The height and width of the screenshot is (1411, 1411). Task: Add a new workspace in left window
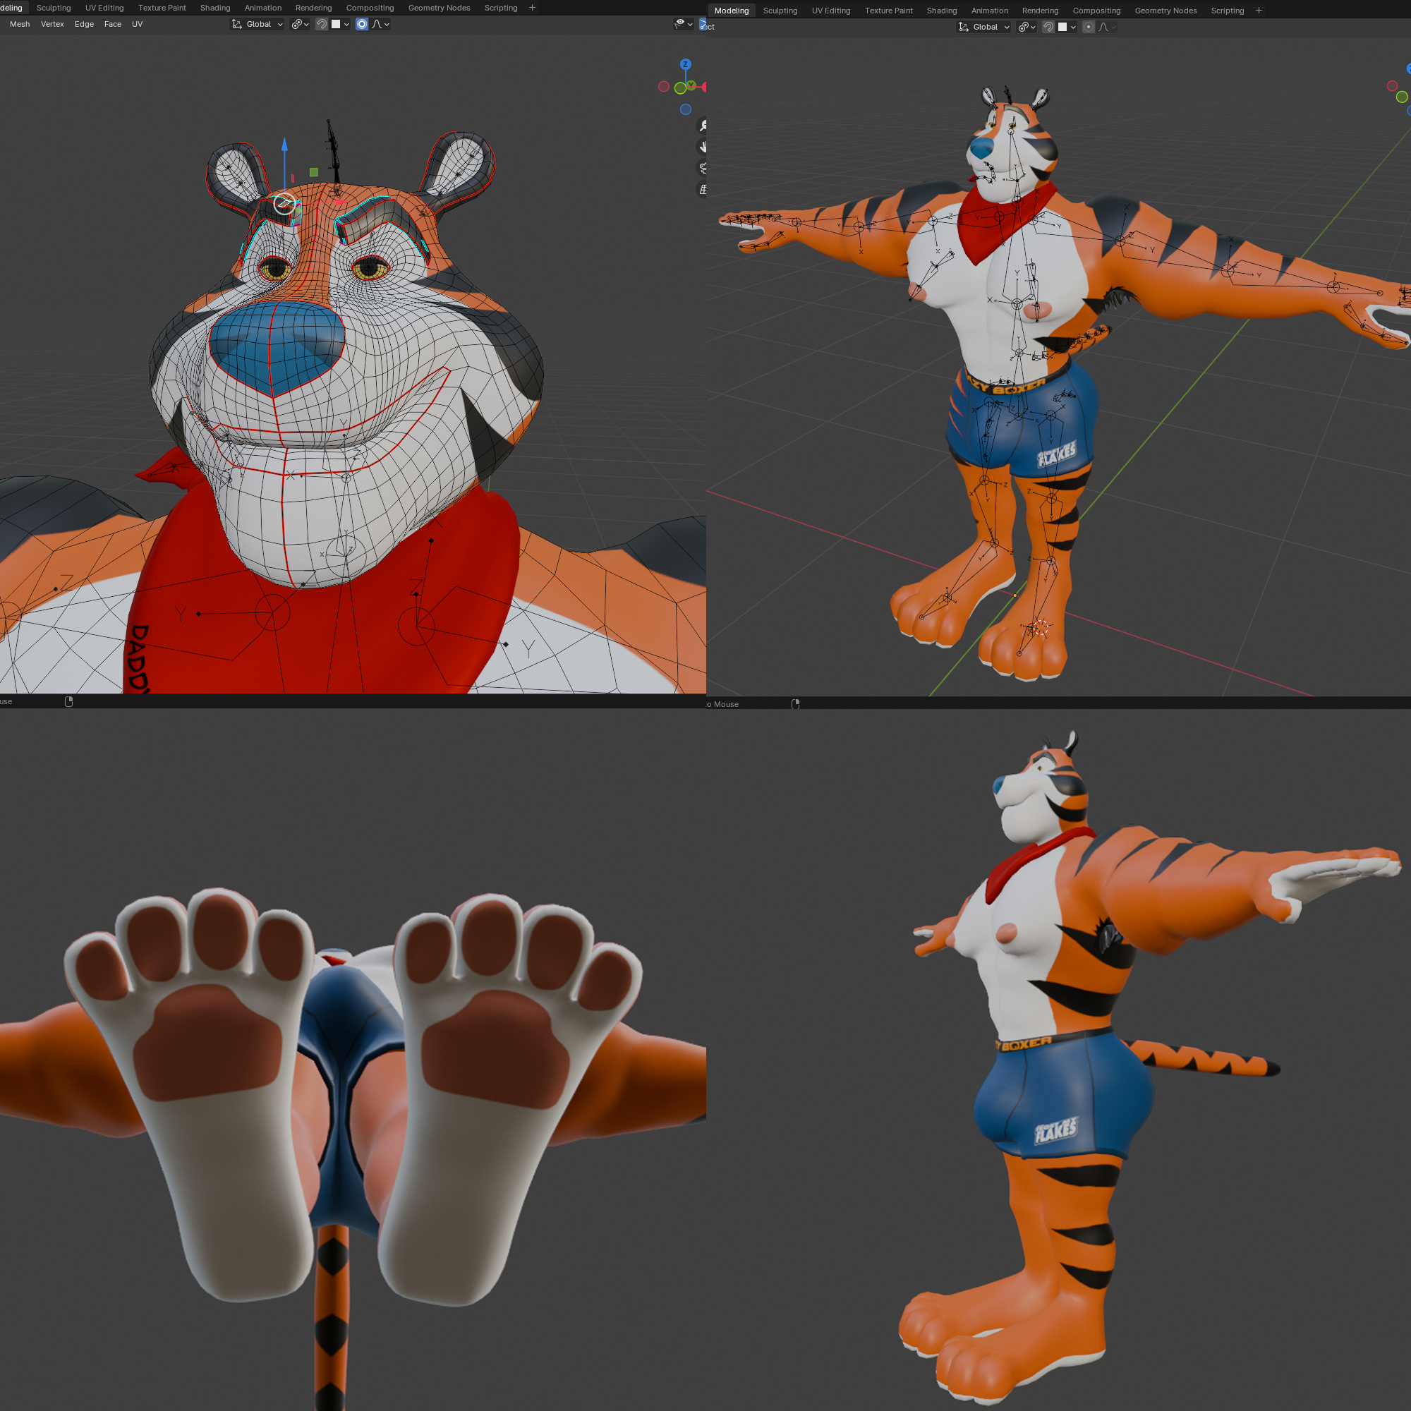click(533, 8)
